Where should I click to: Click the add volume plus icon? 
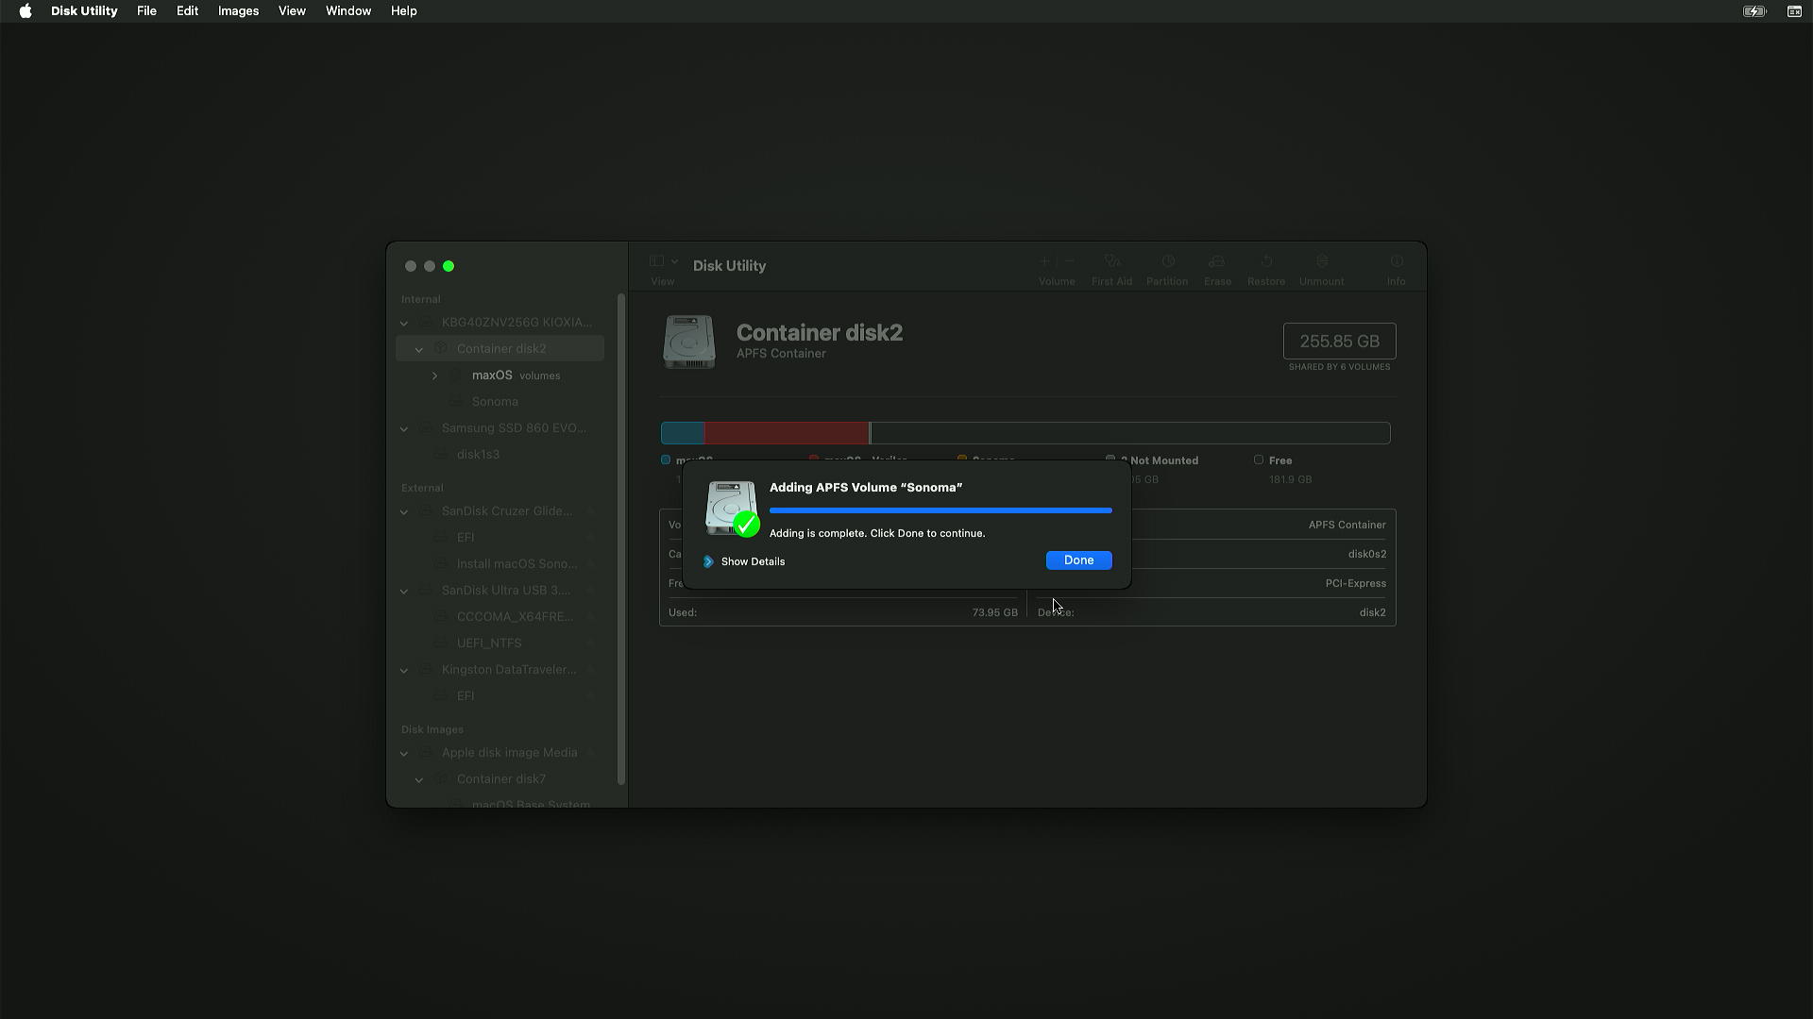point(1044,261)
